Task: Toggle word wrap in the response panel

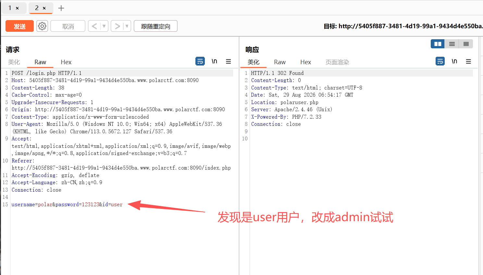Action: (x=440, y=61)
